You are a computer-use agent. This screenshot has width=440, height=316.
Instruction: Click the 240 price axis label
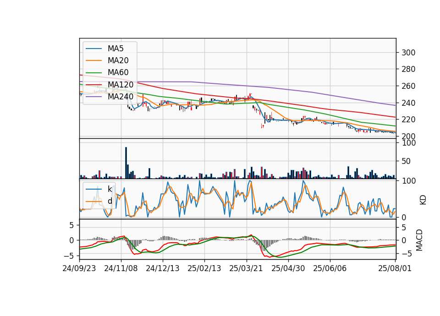408,103
